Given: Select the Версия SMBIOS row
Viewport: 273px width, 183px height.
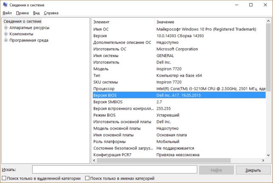Looking at the screenshot, I should click(x=179, y=102).
